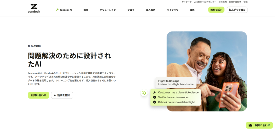Click the envelope icon in floating contact button
The width and height of the screenshot is (275, 131).
point(250,125)
